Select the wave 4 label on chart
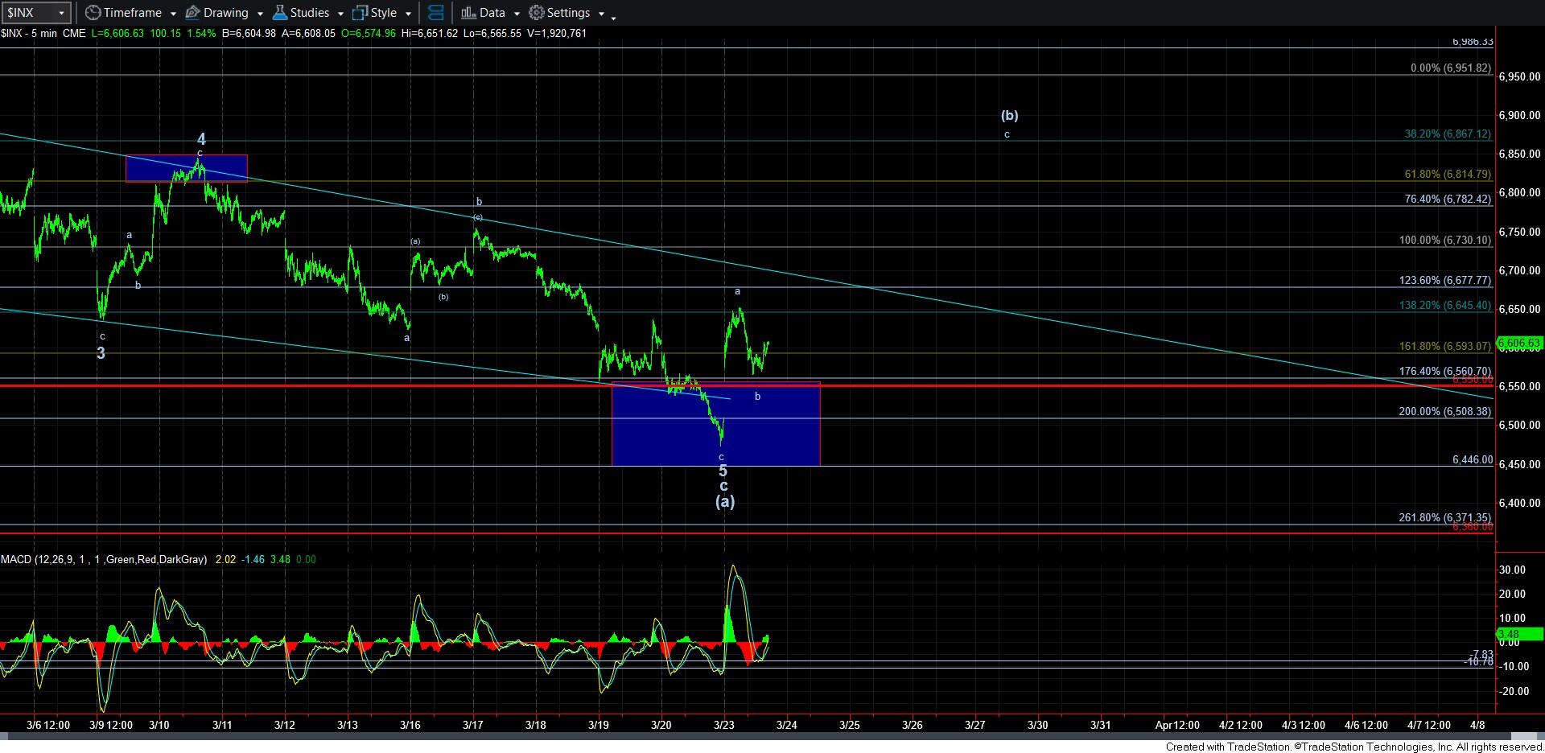 pyautogui.click(x=201, y=139)
